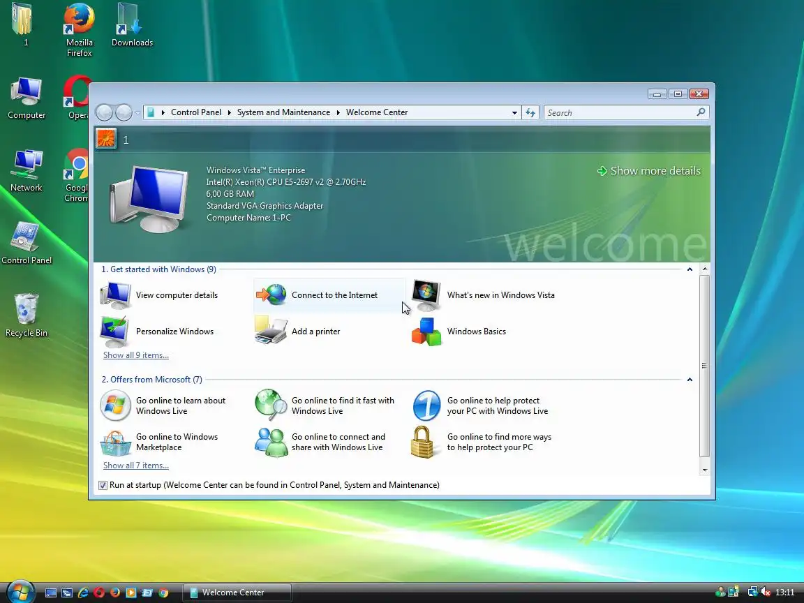Image resolution: width=804 pixels, height=603 pixels.
Task: Select connect and share with Windows Live icon
Action: click(x=271, y=442)
